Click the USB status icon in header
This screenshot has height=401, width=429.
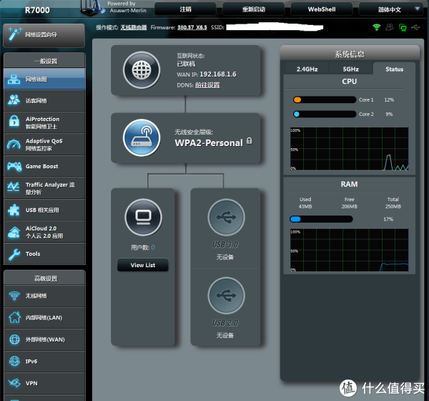[415, 27]
